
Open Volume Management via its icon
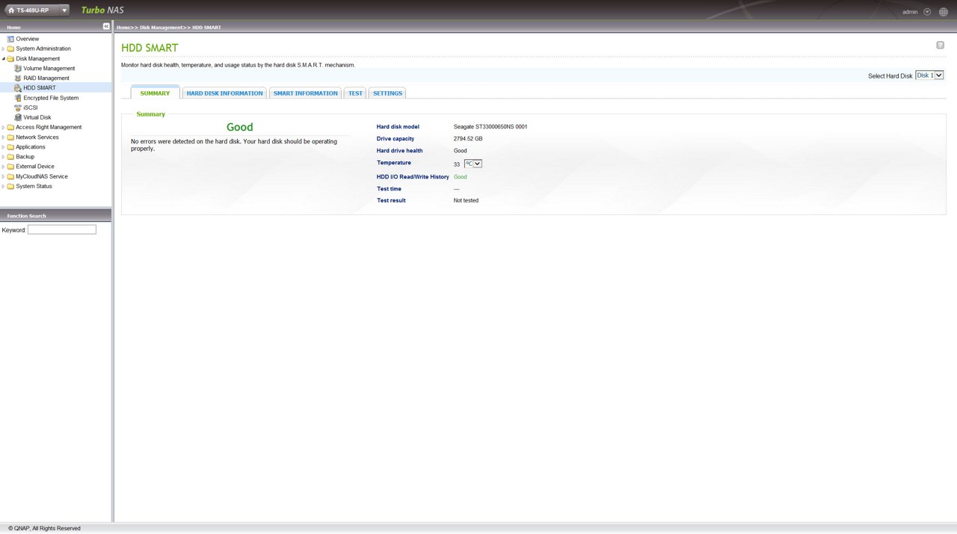pos(18,69)
